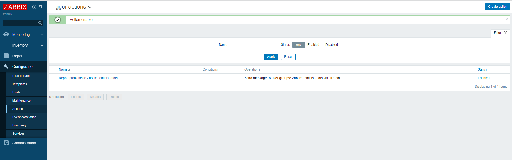Screen dimensions: 512x160
Task: Open Event correlation in sidebar
Action: pyautogui.click(x=26, y=117)
